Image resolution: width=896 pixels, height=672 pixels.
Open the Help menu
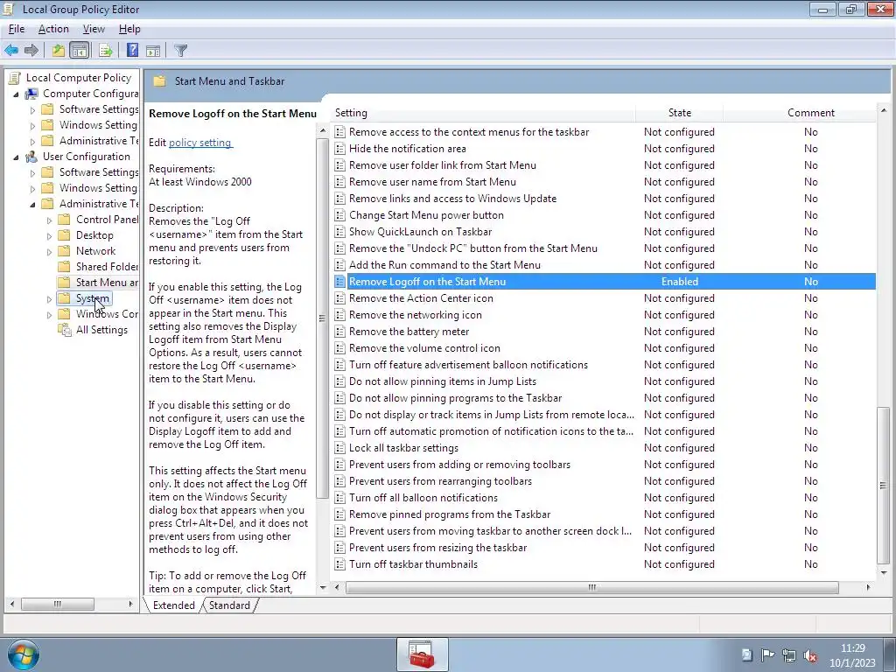tap(129, 29)
